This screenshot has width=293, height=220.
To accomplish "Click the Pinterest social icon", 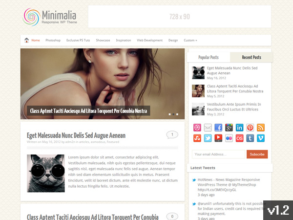I will coord(250,128).
